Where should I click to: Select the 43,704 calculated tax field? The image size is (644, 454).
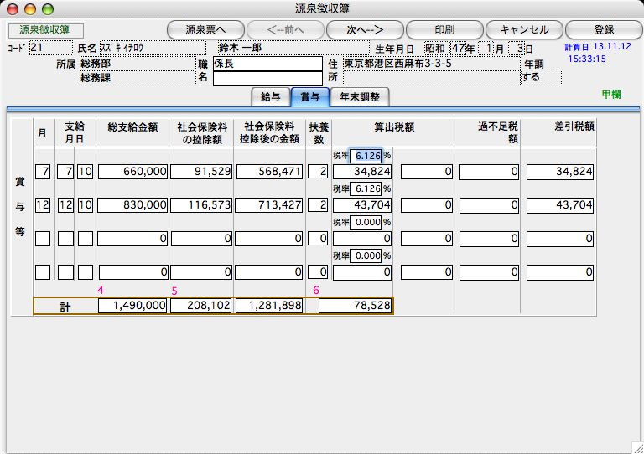[362, 205]
